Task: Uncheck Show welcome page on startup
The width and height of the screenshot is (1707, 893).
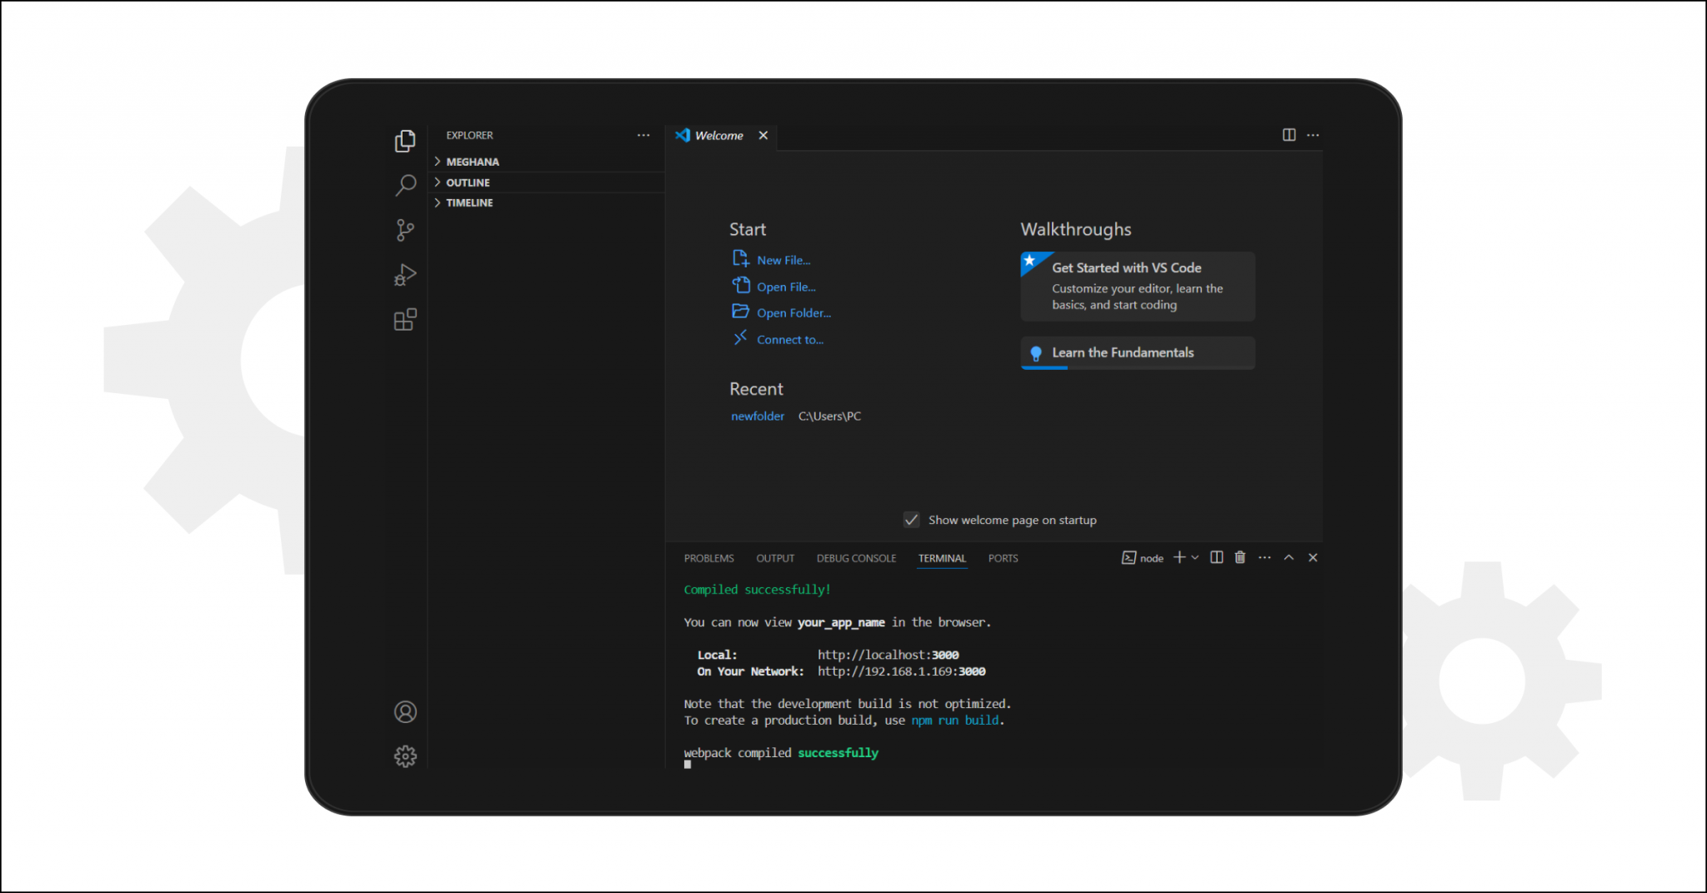Action: pyautogui.click(x=912, y=520)
